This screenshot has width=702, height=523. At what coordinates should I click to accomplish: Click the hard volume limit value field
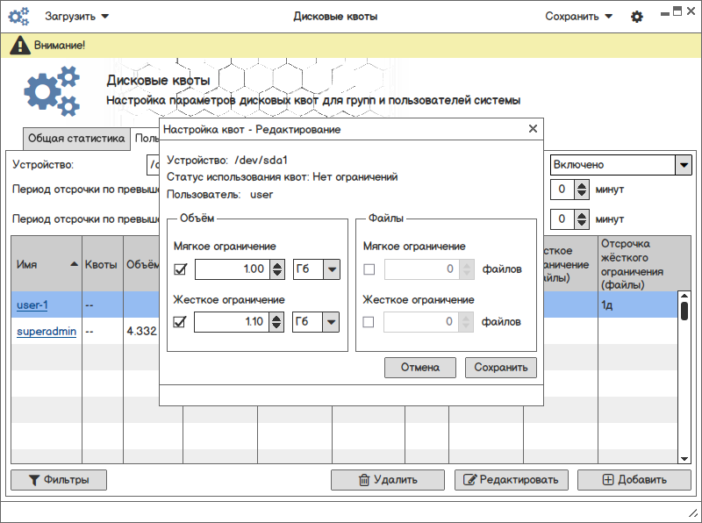pyautogui.click(x=232, y=321)
